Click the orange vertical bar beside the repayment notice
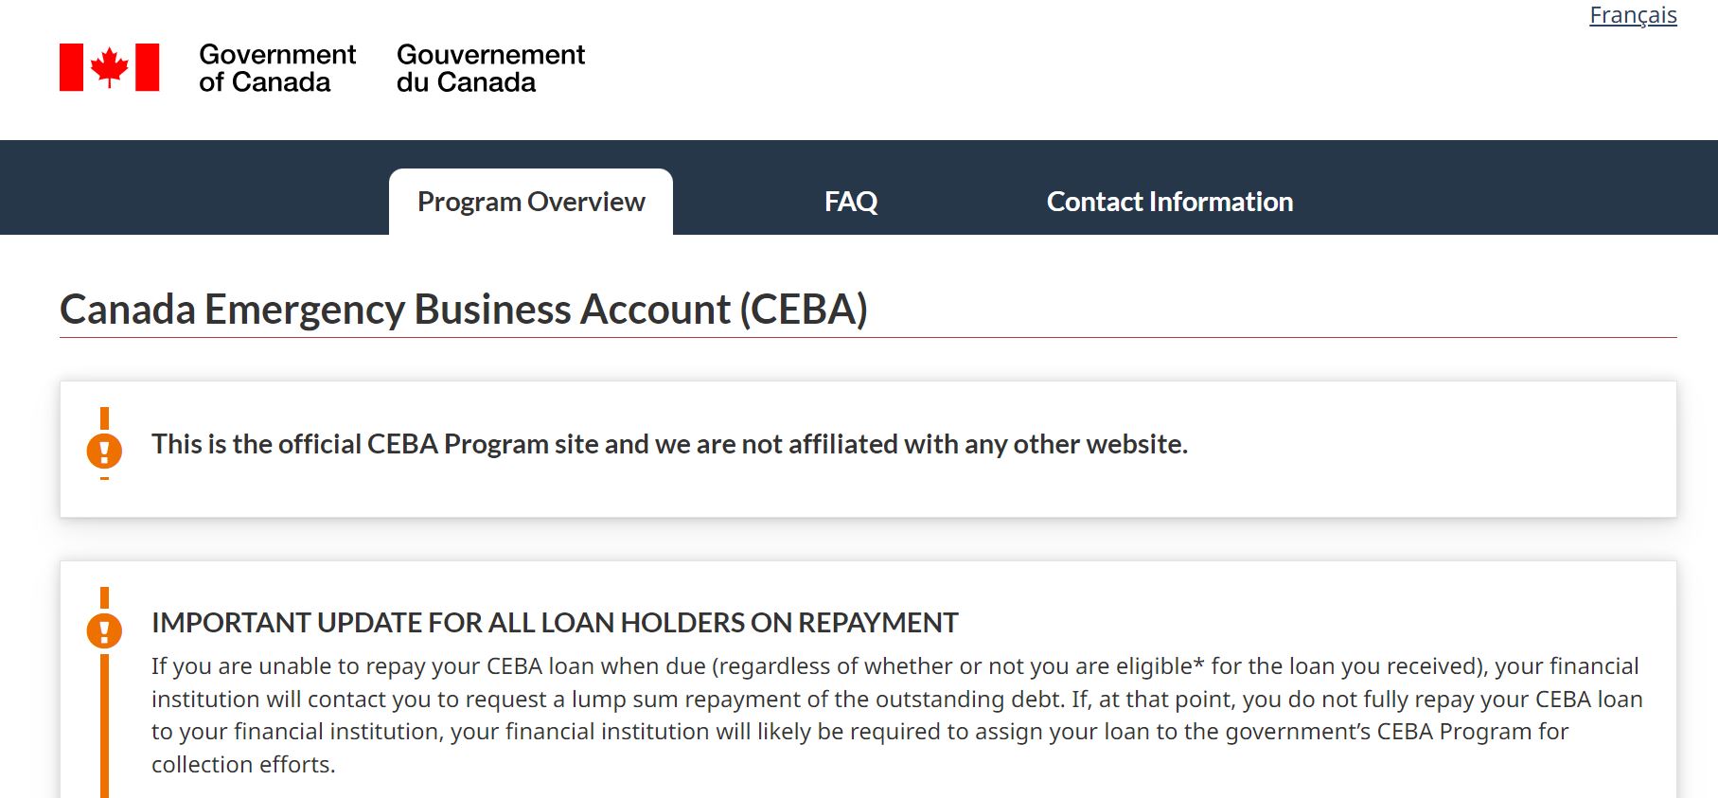Screen dimensions: 1718x798 (103, 729)
